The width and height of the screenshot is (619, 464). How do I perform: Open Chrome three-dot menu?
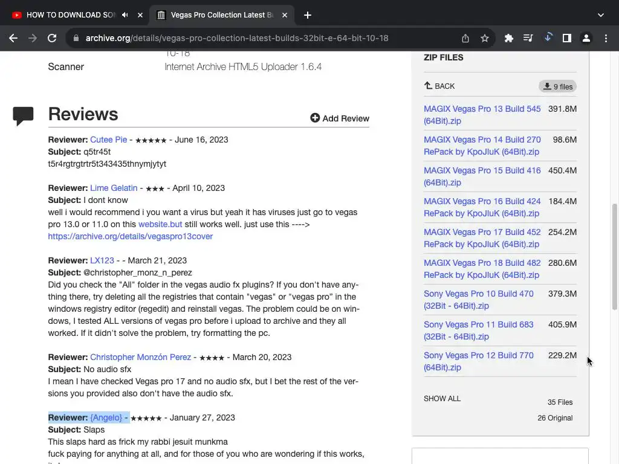[606, 38]
